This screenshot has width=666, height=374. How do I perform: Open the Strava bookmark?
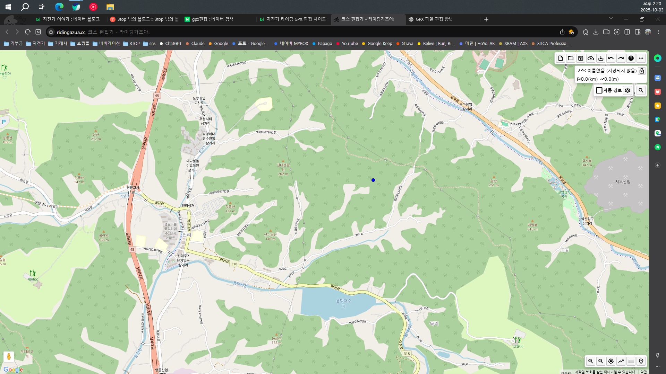pyautogui.click(x=407, y=44)
